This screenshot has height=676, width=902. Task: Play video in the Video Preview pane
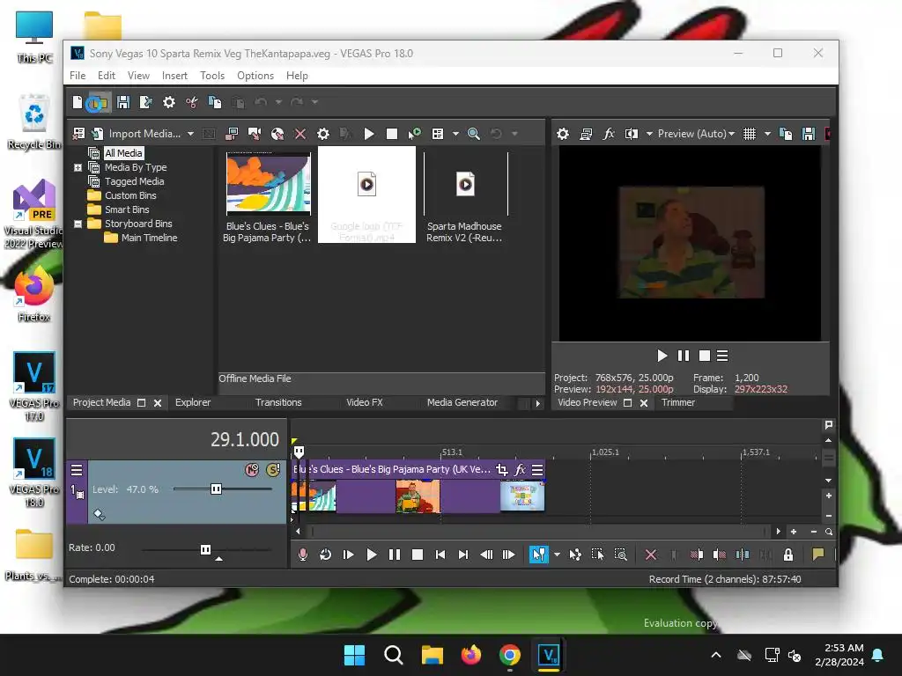(x=662, y=356)
